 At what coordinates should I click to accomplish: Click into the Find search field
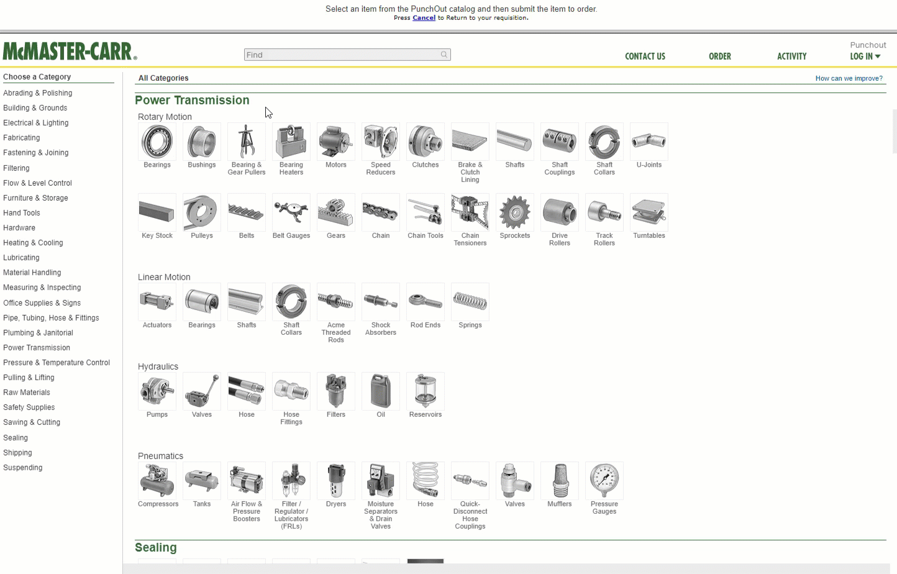click(342, 55)
